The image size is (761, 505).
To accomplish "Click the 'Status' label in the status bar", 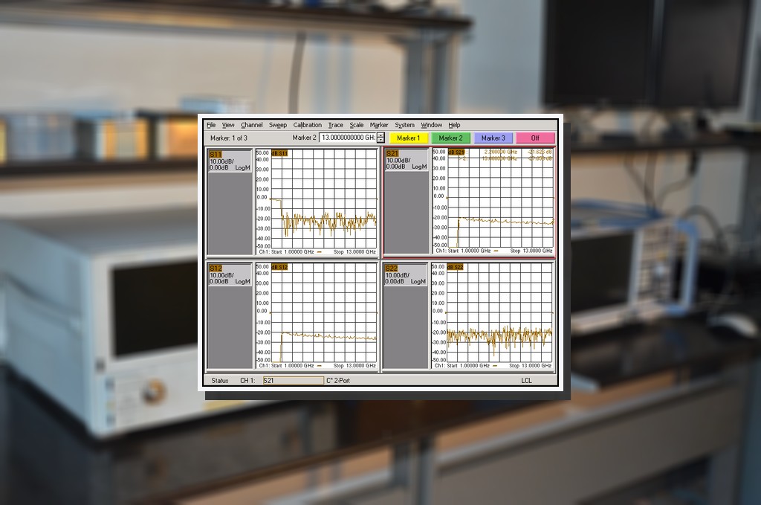I will coord(220,381).
